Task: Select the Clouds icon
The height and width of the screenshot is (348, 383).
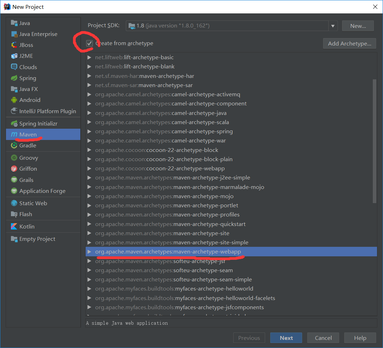Action: point(14,67)
